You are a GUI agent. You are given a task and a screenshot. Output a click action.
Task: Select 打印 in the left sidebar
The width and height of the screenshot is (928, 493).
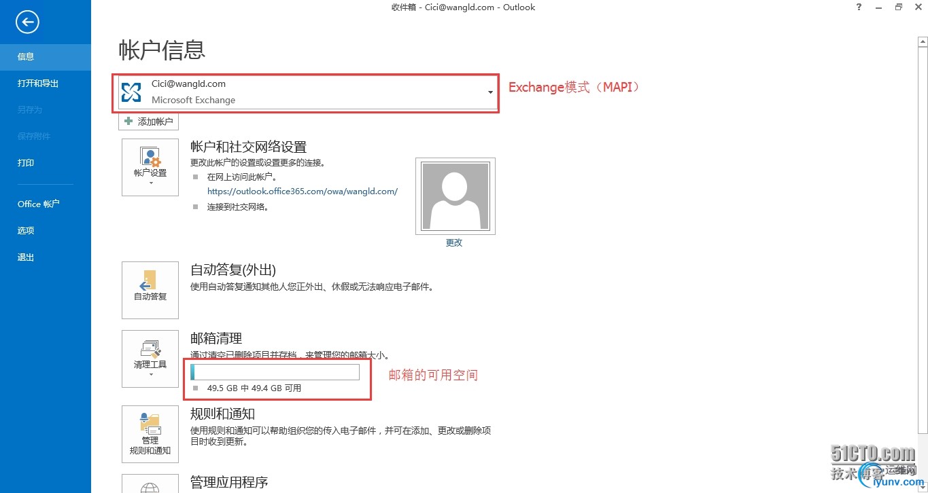click(46, 163)
